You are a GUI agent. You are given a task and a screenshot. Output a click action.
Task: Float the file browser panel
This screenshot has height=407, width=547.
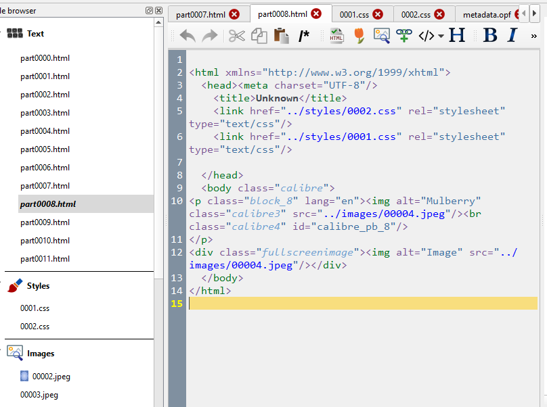coord(149,11)
